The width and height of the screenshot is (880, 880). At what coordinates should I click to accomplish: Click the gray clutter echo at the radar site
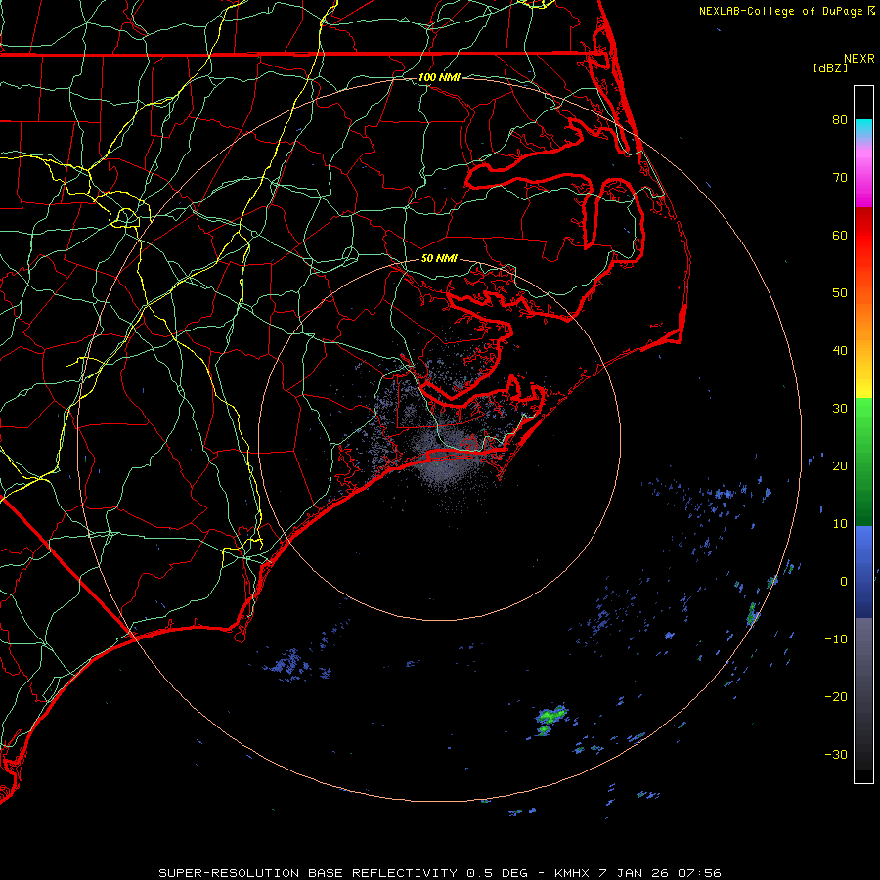449,458
